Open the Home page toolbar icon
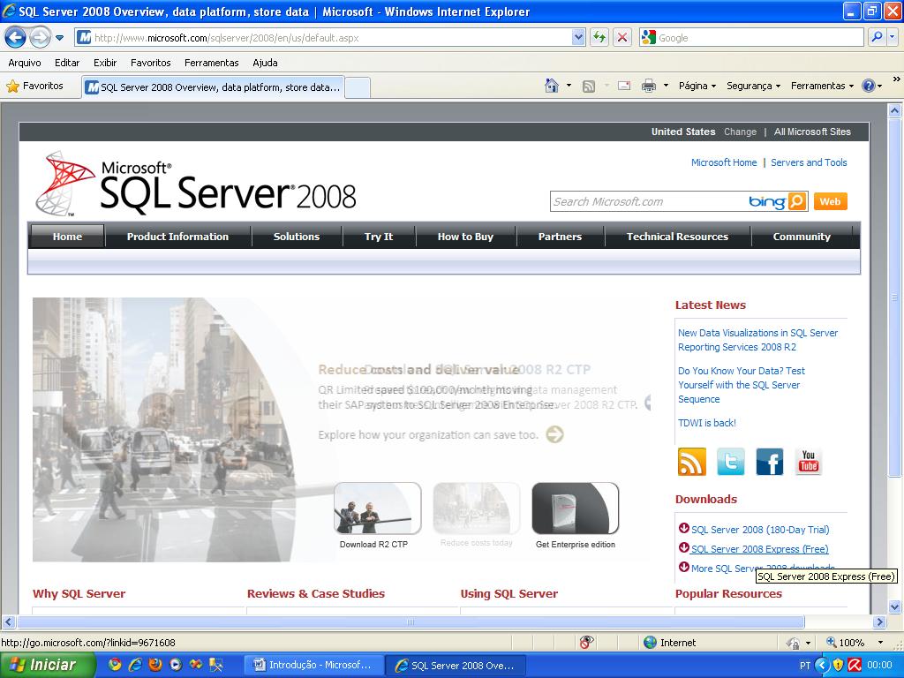 (552, 86)
